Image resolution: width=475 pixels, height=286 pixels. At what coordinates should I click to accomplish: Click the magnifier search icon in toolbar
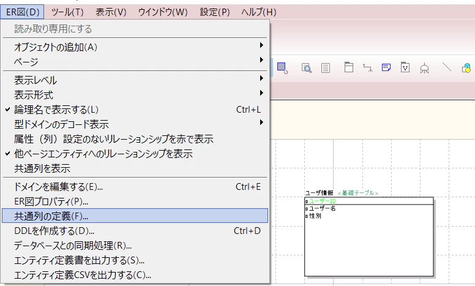306,68
